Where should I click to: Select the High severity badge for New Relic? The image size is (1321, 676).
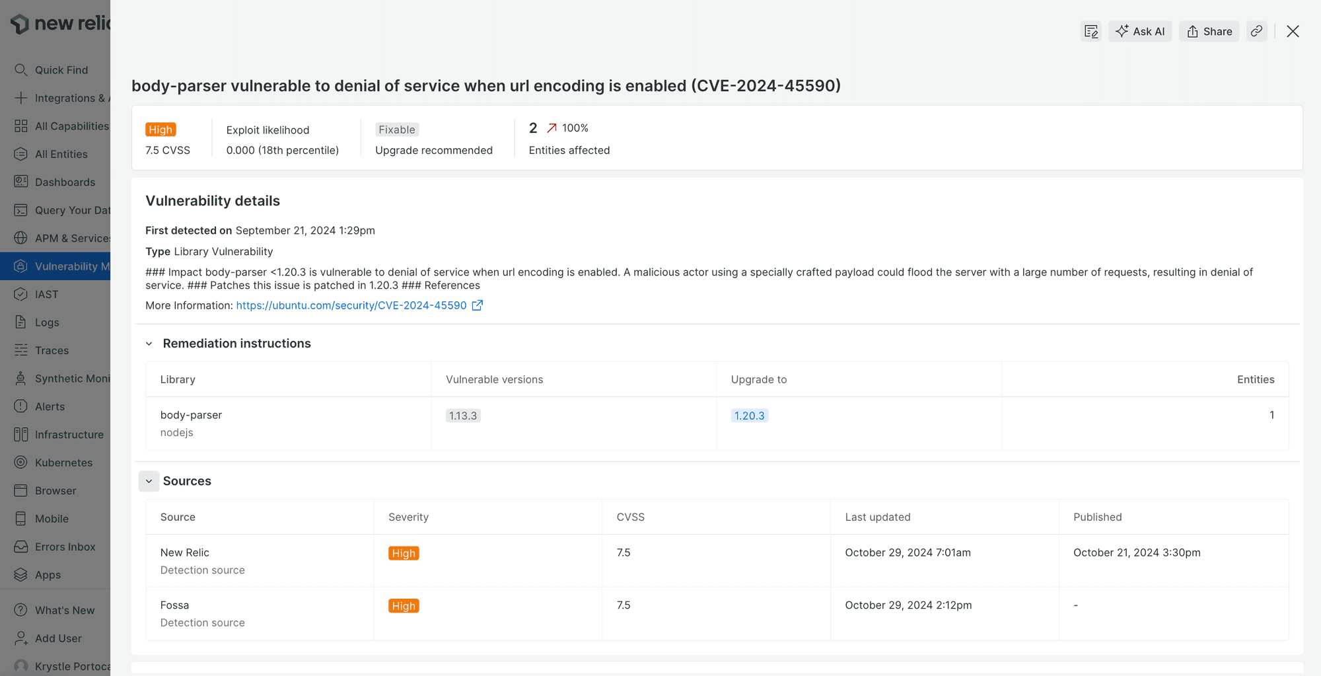pos(404,552)
